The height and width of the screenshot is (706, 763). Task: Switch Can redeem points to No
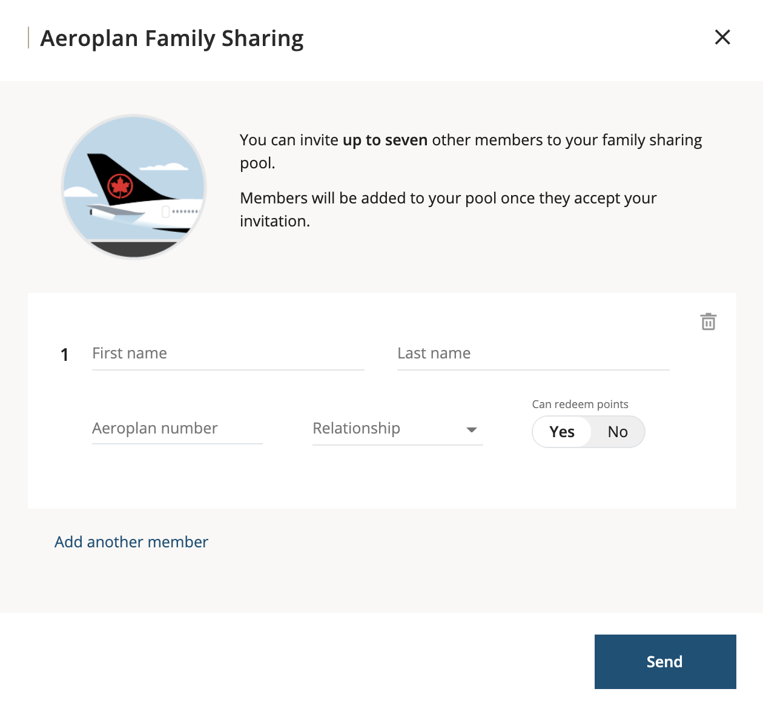pyautogui.click(x=618, y=432)
